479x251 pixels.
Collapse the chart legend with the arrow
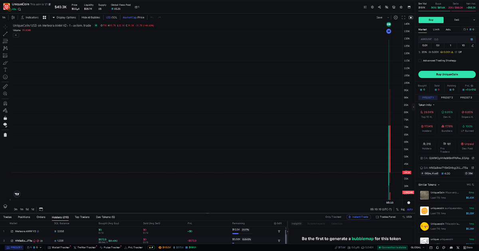click(x=16, y=35)
